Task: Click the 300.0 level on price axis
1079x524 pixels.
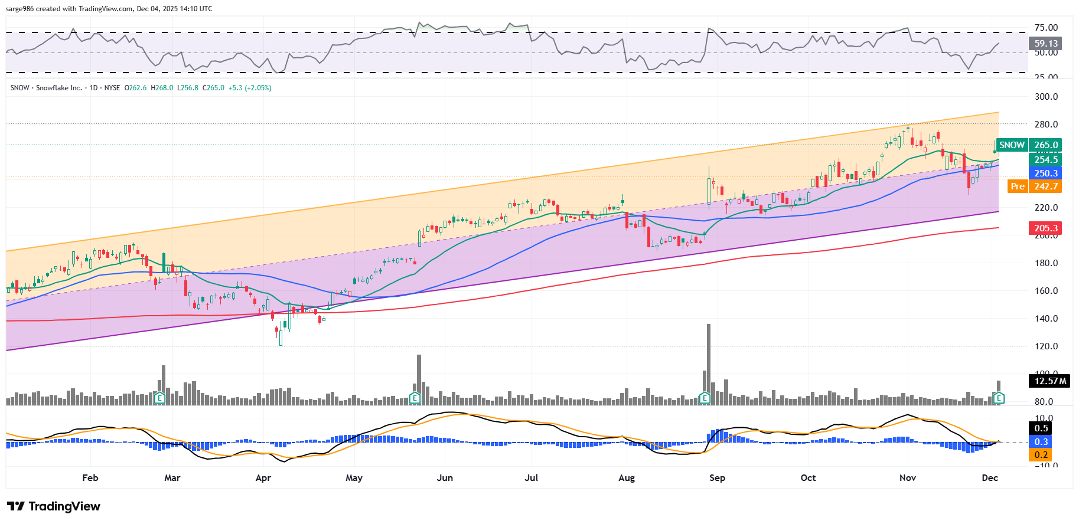Action: [x=1045, y=97]
